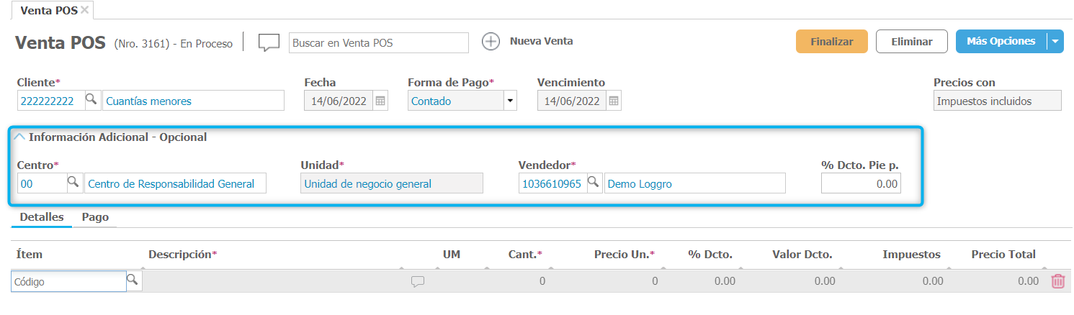Click the item row comment icon

(418, 282)
